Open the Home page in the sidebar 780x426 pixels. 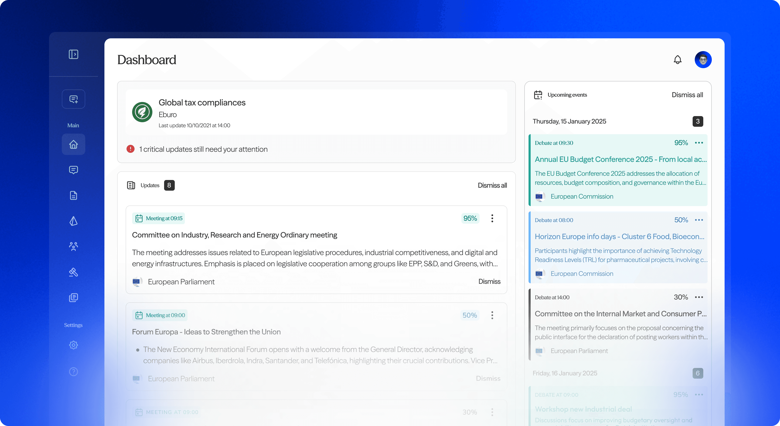[x=73, y=144]
